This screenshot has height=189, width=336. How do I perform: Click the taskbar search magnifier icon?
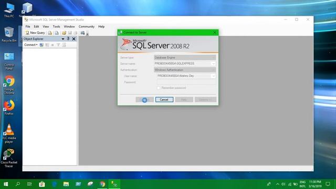pyautogui.click(x=18, y=184)
